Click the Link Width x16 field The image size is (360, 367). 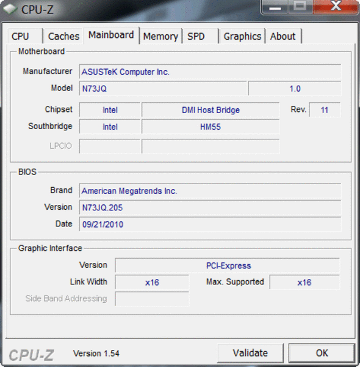[152, 282]
